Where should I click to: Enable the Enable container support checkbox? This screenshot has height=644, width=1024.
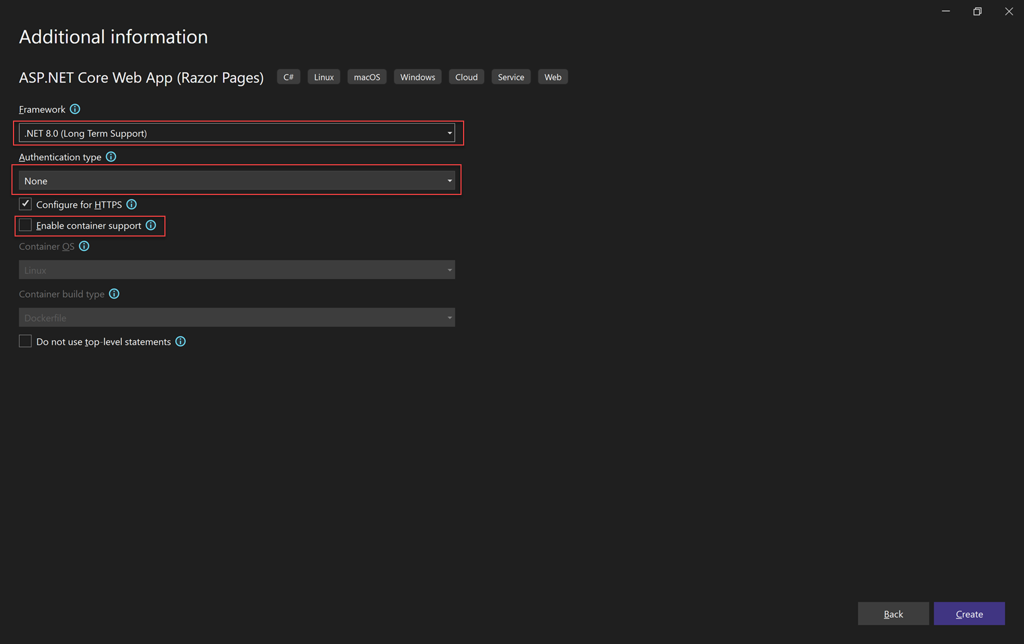click(24, 226)
